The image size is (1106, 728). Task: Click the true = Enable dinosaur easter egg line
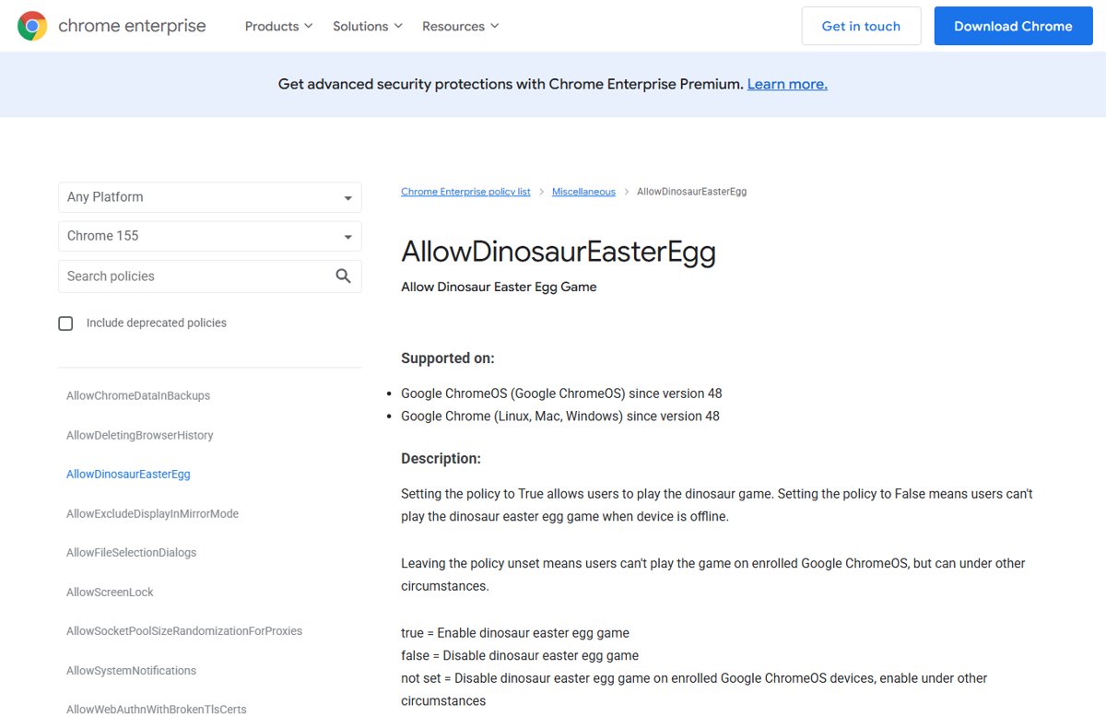[515, 633]
